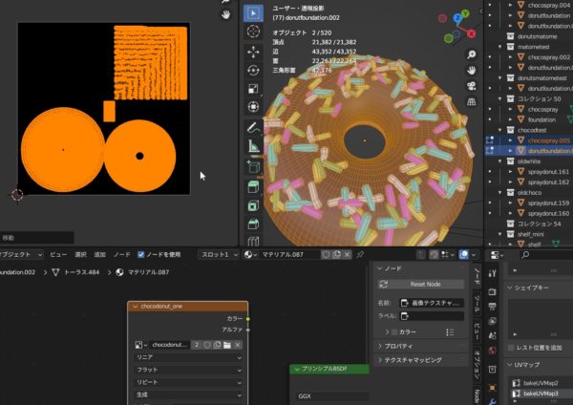
Task: Open the image file folder icon in chocodonut node
Action: 227,344
